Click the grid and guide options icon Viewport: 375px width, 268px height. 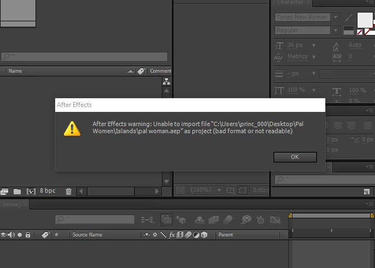click(231, 190)
